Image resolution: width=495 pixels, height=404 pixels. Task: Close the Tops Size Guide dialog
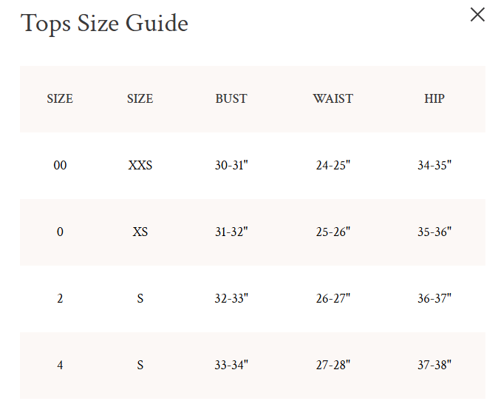pyautogui.click(x=477, y=15)
